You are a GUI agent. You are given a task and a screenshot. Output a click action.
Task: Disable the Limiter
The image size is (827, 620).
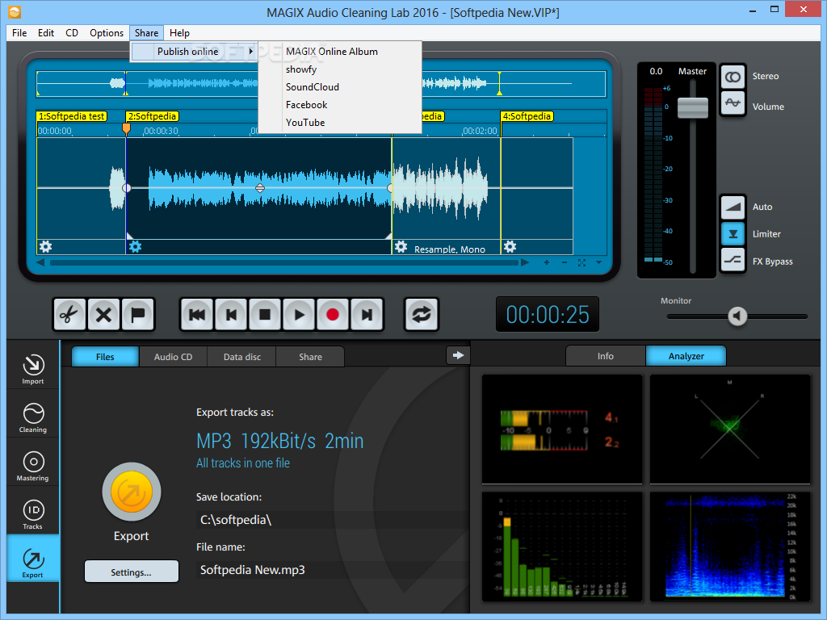733,234
